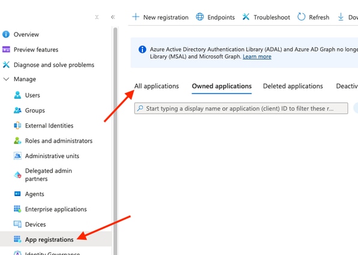This screenshot has width=358, height=255.
Task: Open the Endpoints label
Action: coord(221,17)
